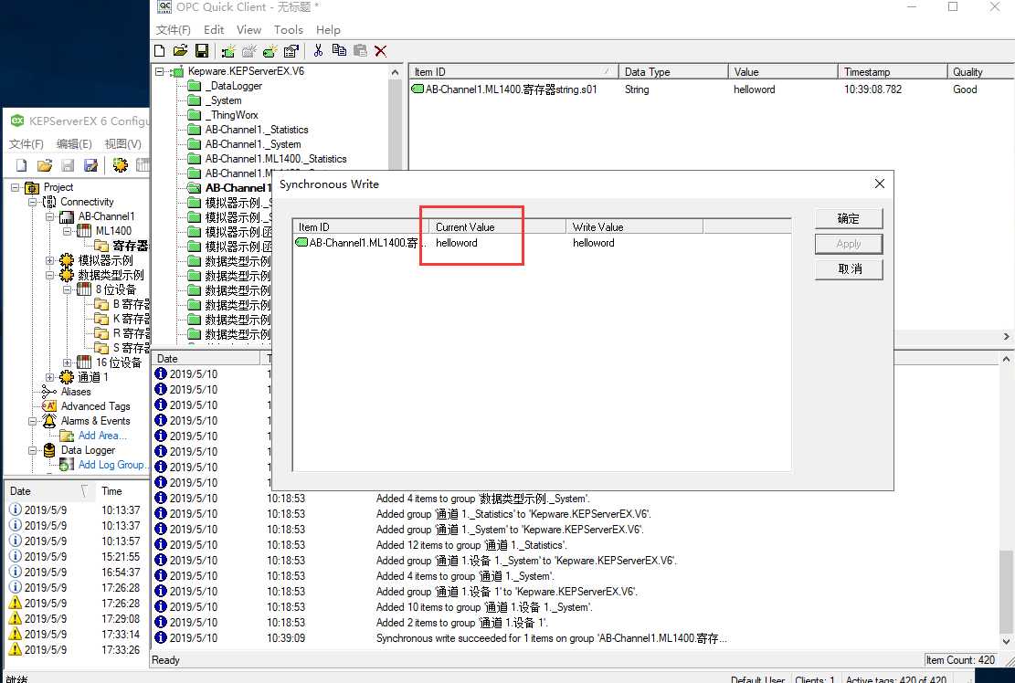
Task: Sort item list by Timestamp column
Action: 892,72
